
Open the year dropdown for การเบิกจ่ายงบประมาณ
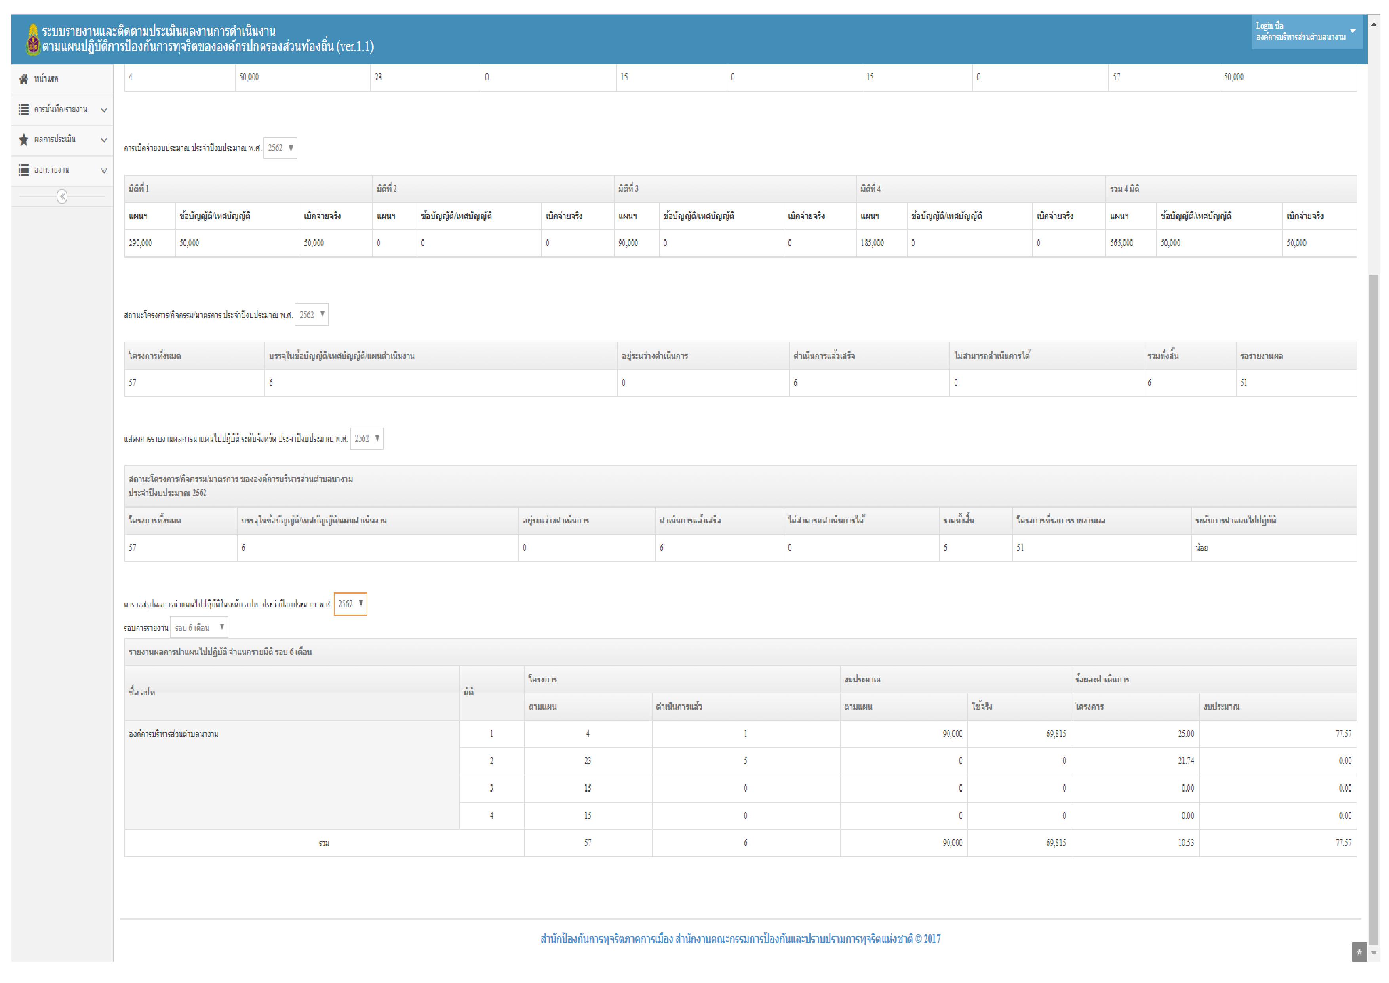280,148
